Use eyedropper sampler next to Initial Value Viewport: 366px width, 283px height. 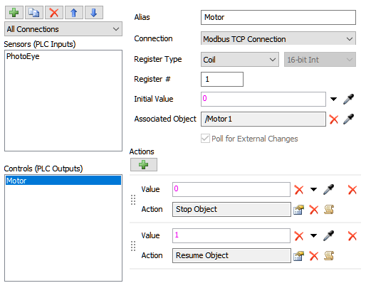348,99
